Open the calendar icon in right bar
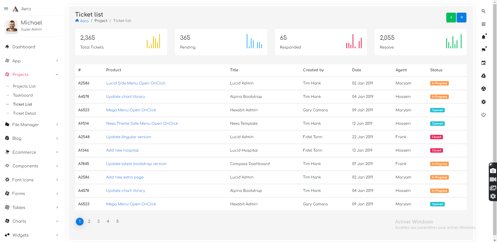497x242 pixels. click(x=483, y=63)
